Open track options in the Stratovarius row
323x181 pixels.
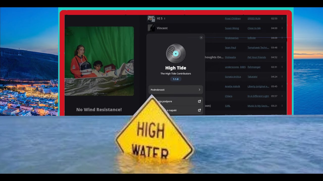[282, 38]
